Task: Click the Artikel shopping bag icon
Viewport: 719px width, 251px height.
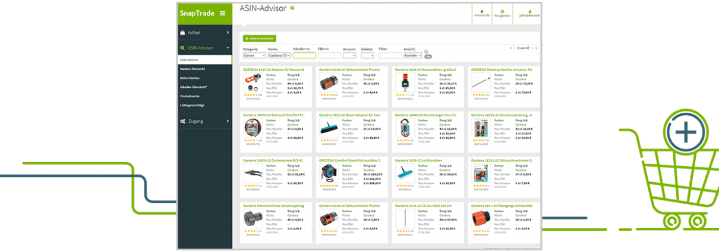Action: 182,33
